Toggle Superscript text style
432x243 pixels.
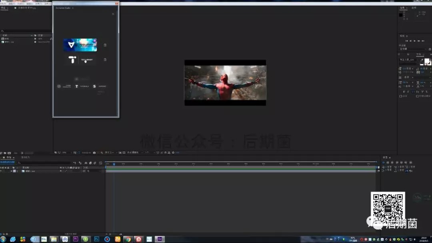[x=422, y=92]
